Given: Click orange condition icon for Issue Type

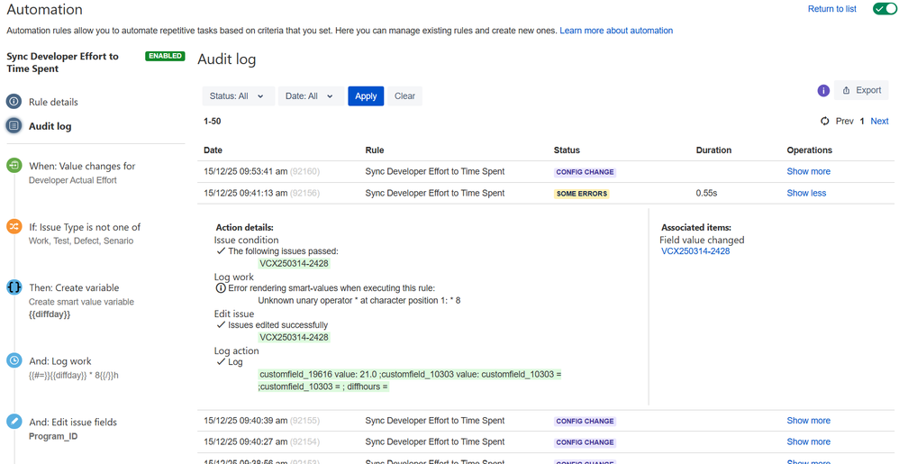Looking at the screenshot, I should (14, 226).
